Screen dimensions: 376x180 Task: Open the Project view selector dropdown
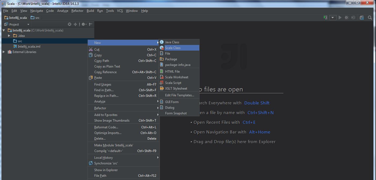click(x=17, y=24)
